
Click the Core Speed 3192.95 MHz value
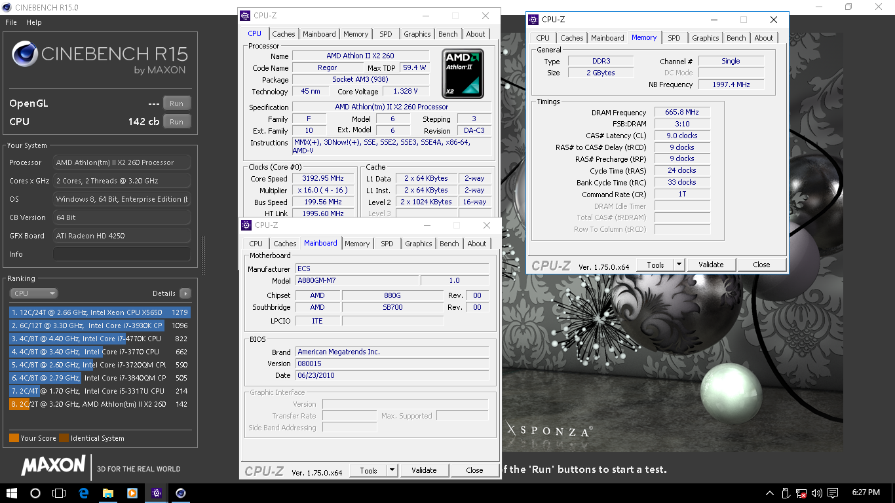tap(323, 178)
